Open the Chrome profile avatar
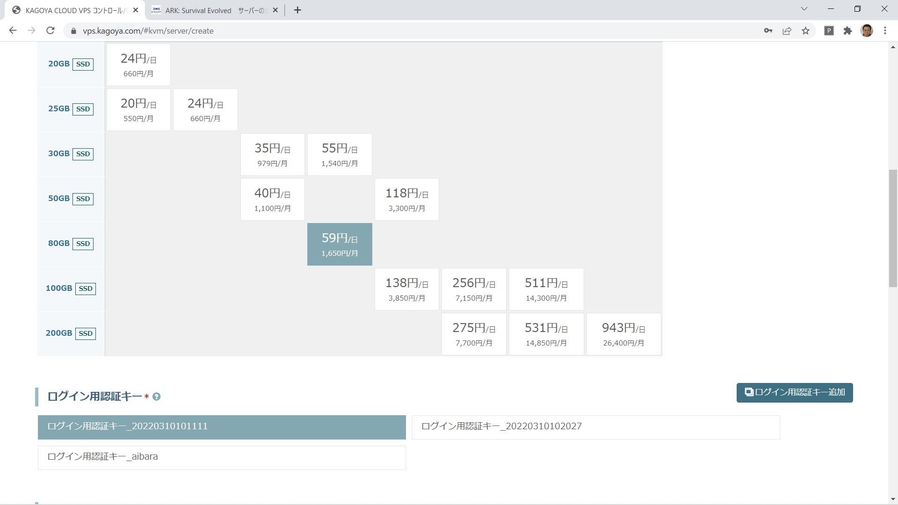The width and height of the screenshot is (898, 505). pos(867,31)
